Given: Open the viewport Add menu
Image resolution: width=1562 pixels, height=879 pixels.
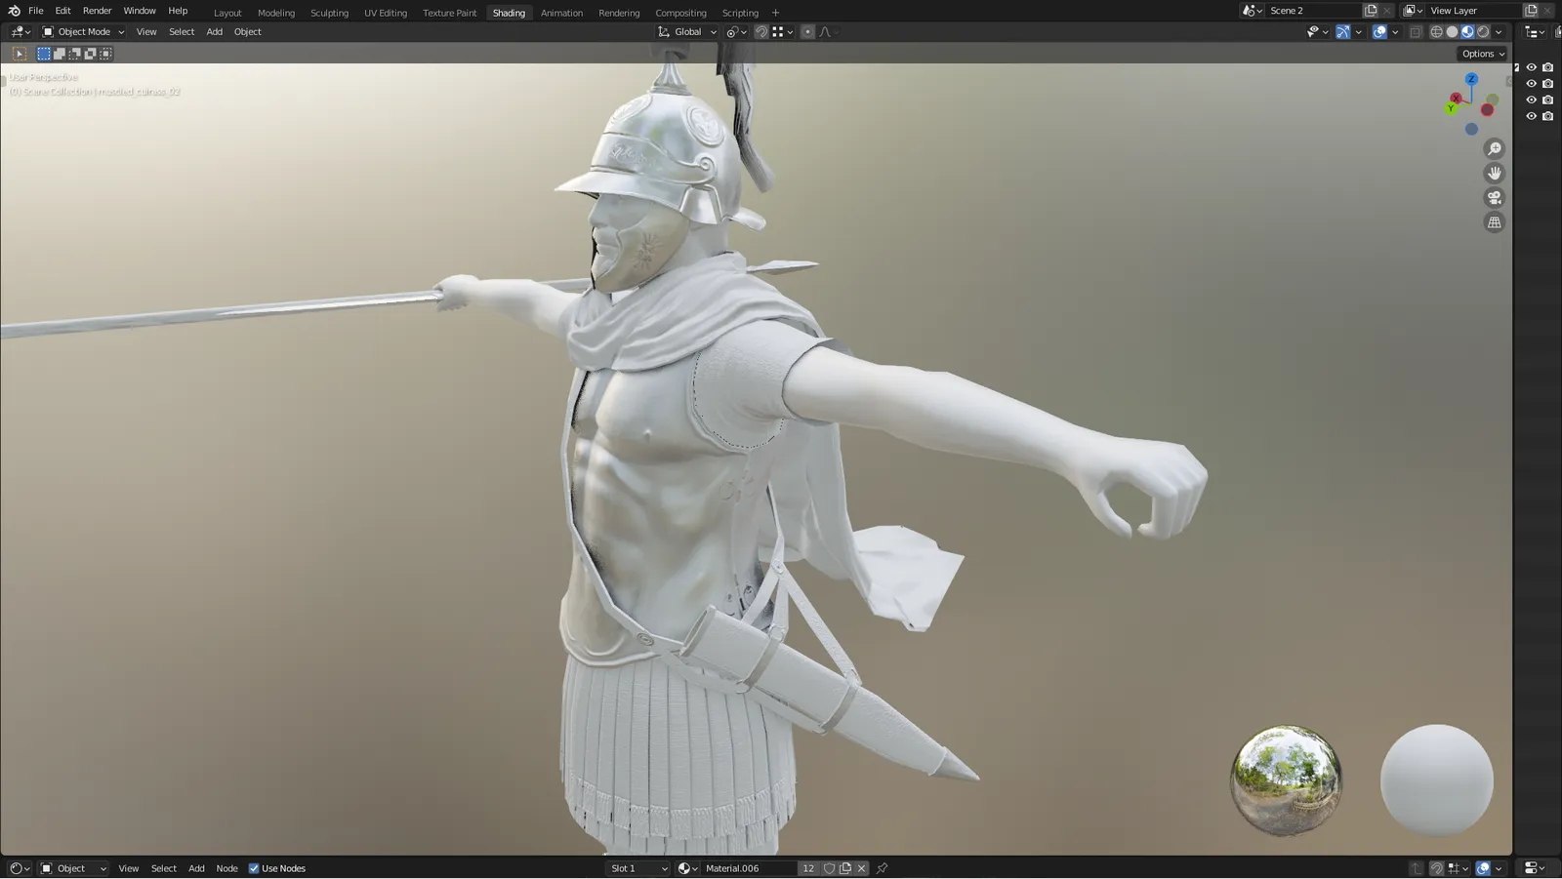Looking at the screenshot, I should (214, 32).
